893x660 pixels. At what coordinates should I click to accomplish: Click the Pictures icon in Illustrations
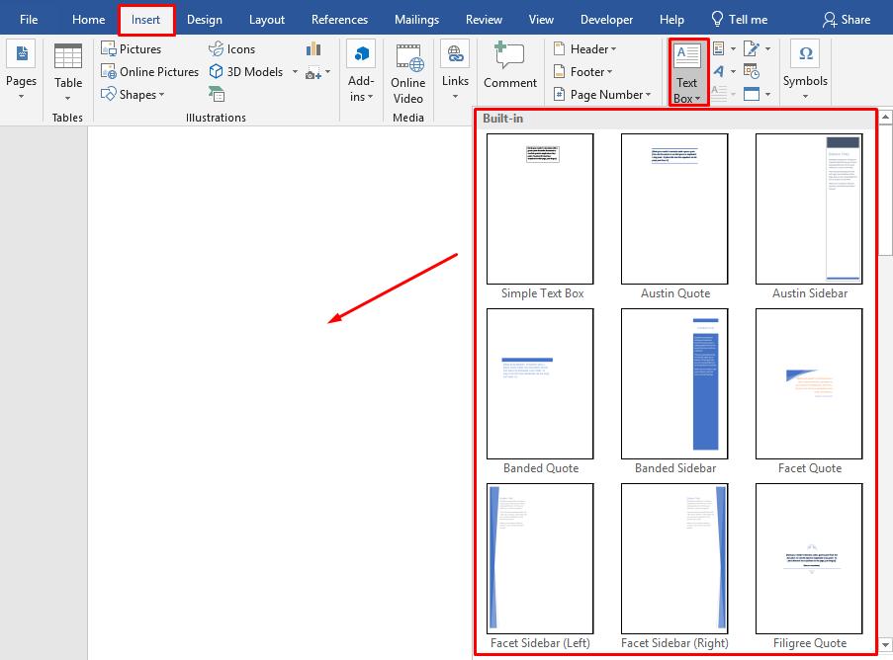pyautogui.click(x=110, y=49)
